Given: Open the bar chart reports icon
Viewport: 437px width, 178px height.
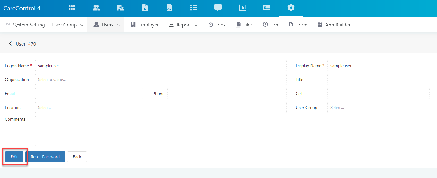Looking at the screenshot, I should (x=242, y=8).
